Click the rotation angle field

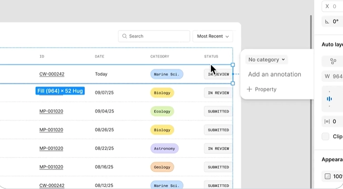click(x=332, y=22)
